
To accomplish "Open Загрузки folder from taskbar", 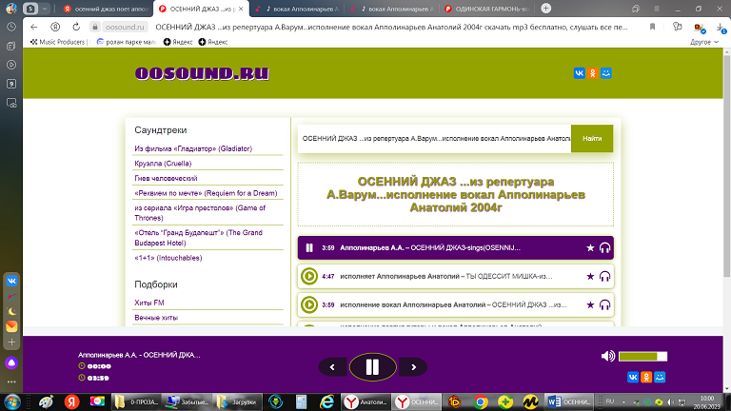I will point(237,401).
